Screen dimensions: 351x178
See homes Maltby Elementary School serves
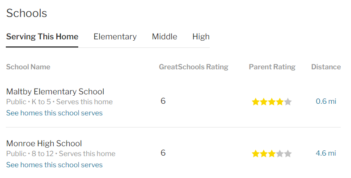[x=55, y=113]
